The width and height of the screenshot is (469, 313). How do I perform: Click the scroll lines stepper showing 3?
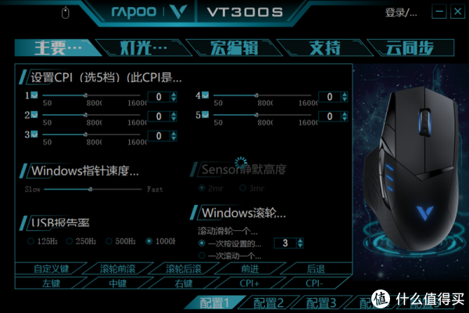tap(300, 243)
